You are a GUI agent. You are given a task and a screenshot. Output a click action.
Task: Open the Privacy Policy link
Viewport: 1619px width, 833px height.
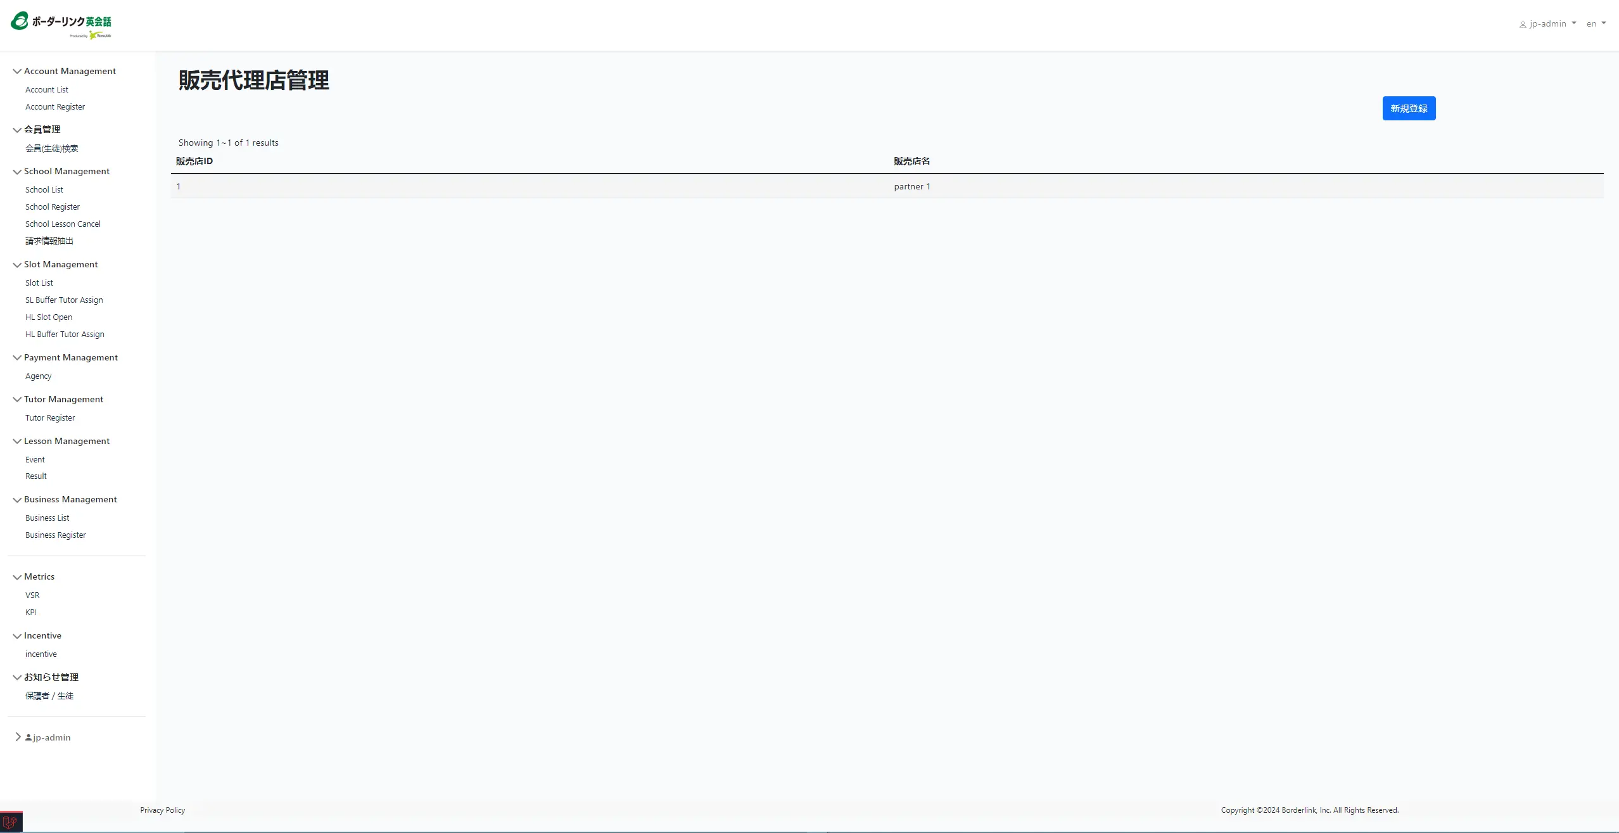coord(162,810)
